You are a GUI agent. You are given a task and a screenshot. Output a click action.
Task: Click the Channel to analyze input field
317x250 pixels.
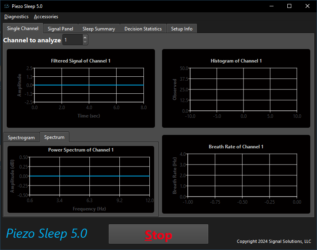click(x=73, y=40)
